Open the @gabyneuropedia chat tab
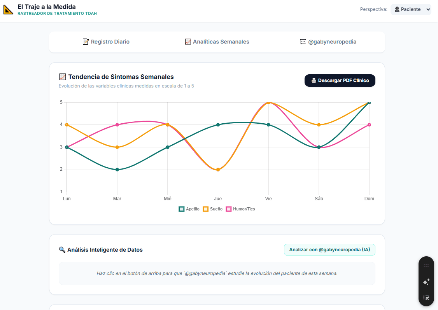This screenshot has width=438, height=310. click(328, 42)
